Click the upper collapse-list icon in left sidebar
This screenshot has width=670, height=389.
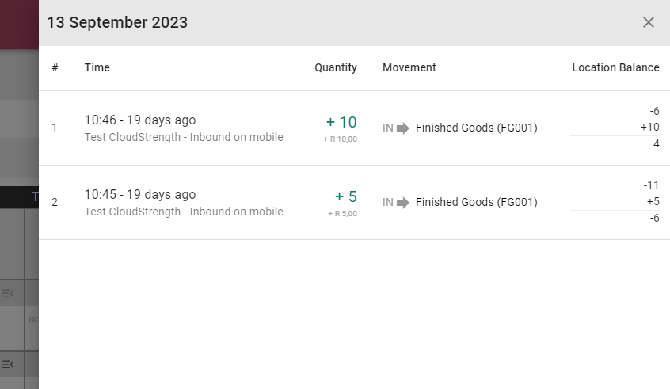pyautogui.click(x=8, y=293)
